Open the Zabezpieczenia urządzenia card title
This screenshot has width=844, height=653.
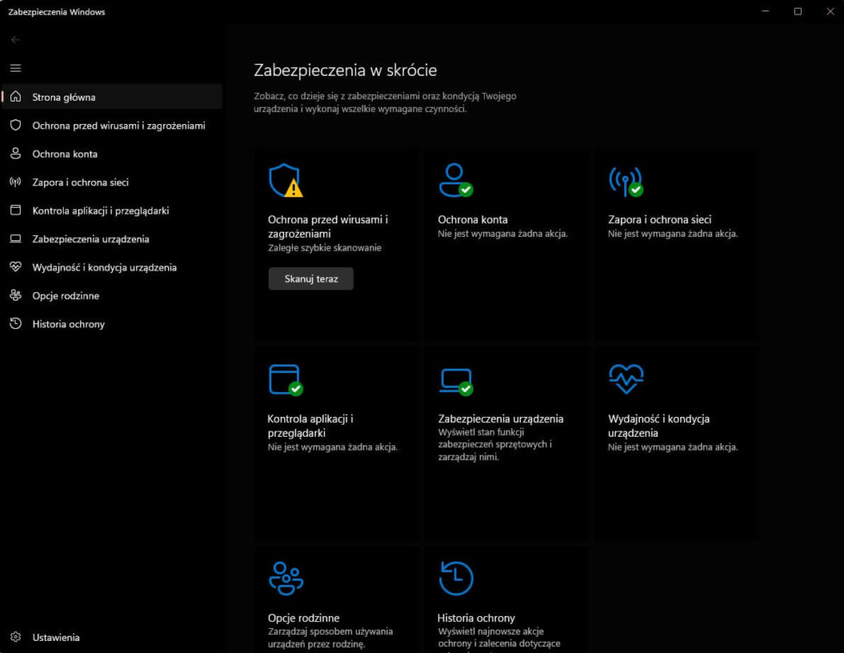point(500,419)
